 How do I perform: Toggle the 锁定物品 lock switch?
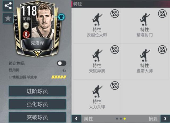click(62, 63)
